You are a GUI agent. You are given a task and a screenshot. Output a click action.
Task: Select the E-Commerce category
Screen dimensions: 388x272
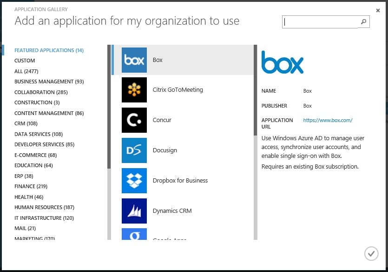tap(31, 155)
